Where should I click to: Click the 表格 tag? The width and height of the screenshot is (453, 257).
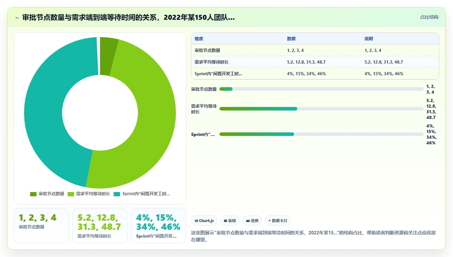click(x=230, y=221)
